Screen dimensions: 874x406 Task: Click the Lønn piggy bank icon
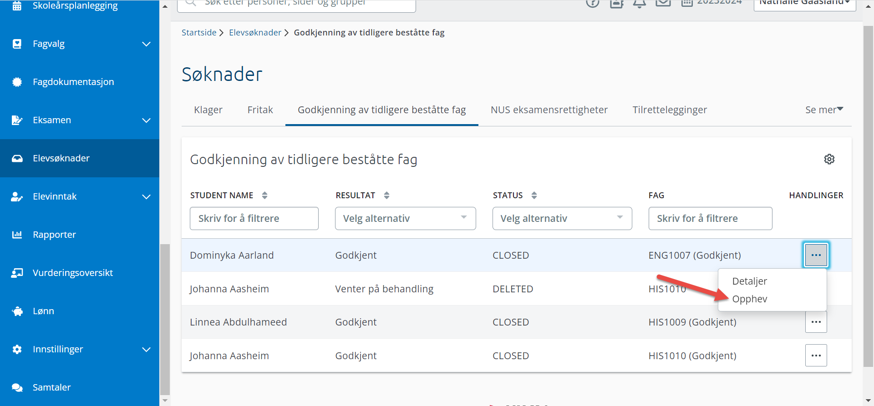tap(17, 311)
